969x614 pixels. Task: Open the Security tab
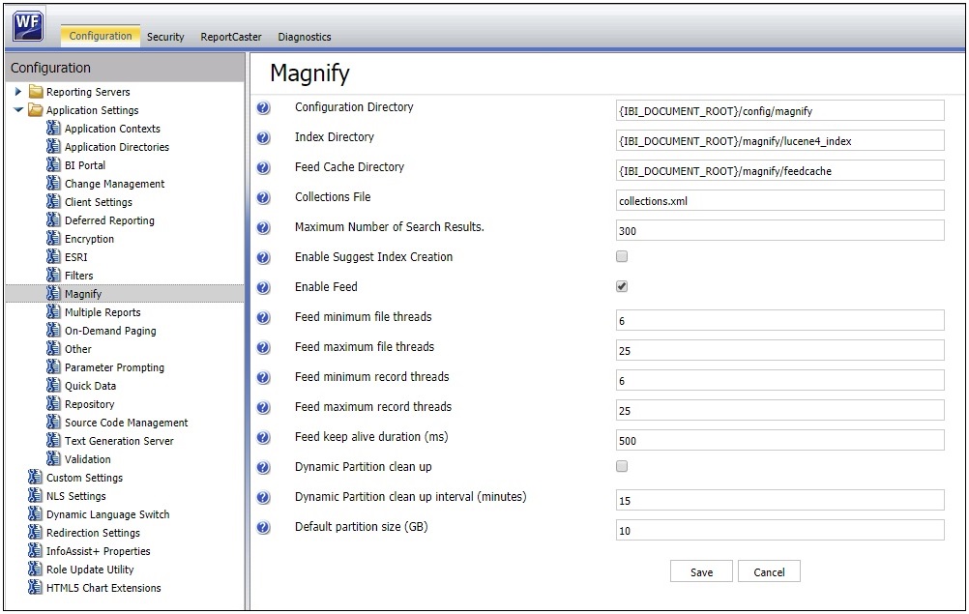click(165, 37)
